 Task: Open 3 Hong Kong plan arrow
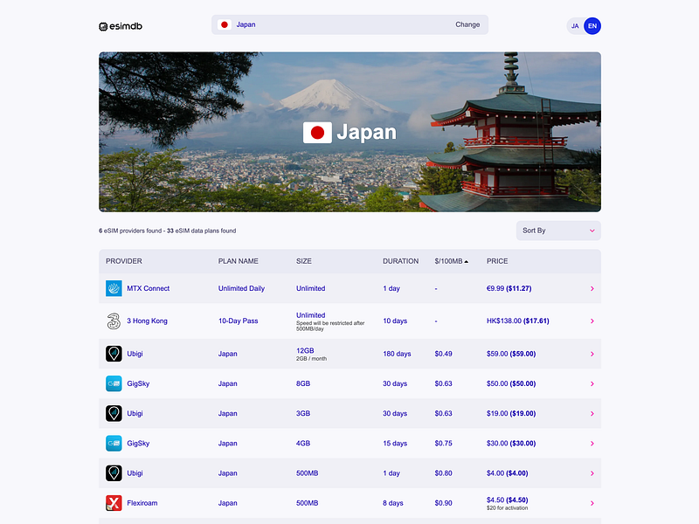pyautogui.click(x=592, y=321)
